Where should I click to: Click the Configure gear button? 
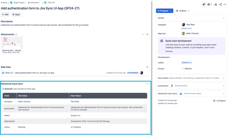[x=219, y=101]
